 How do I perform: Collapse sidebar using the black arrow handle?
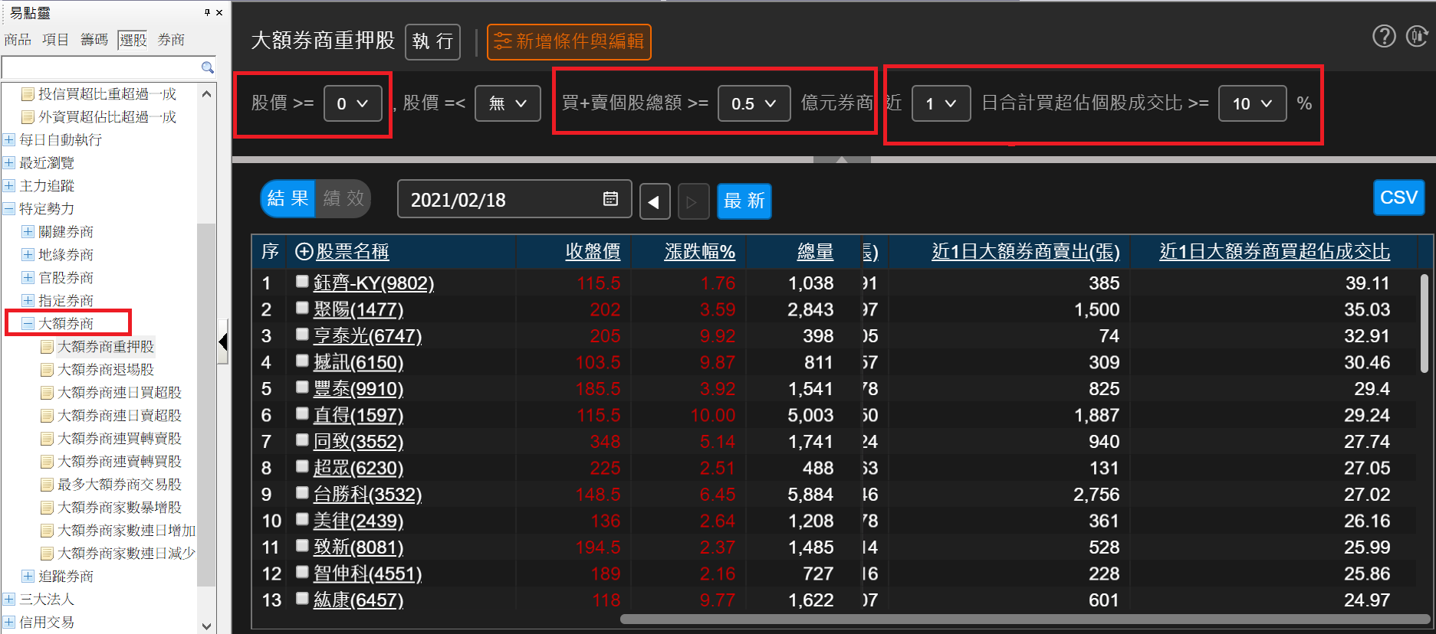[x=223, y=342]
